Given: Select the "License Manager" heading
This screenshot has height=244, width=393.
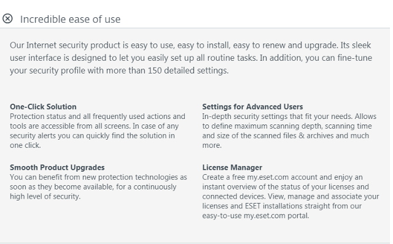Looking at the screenshot, I should [232, 167].
